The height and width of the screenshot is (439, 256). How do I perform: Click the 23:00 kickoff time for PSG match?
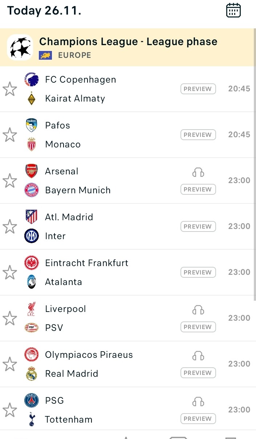click(239, 410)
